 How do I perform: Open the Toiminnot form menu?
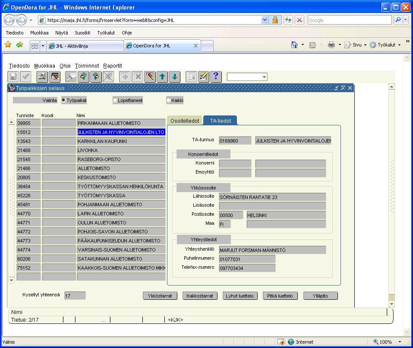pyautogui.click(x=87, y=66)
